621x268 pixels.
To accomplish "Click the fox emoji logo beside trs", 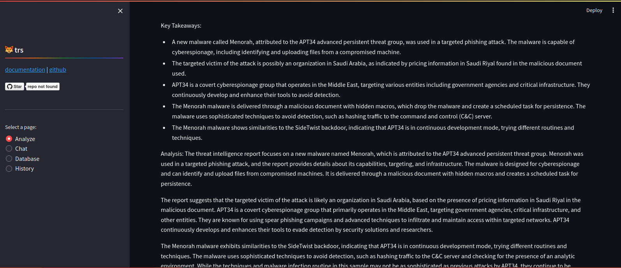I will click(9, 50).
